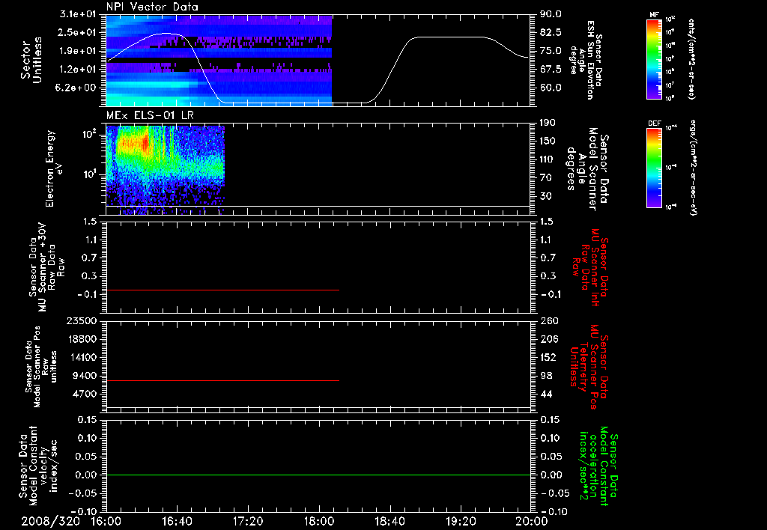
Task: Select the ESH Sun Elevation Angle label
Action: point(586,60)
